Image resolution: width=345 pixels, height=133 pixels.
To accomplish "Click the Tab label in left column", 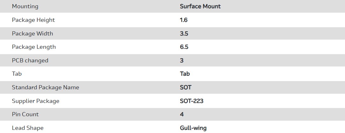I will 17,74.
